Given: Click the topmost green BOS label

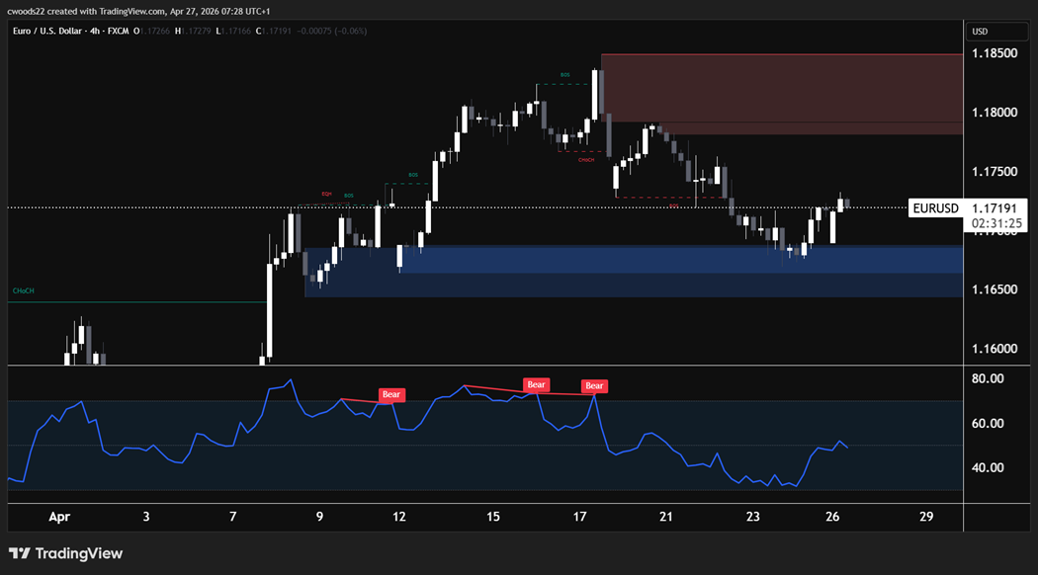Looking at the screenshot, I should point(564,75).
